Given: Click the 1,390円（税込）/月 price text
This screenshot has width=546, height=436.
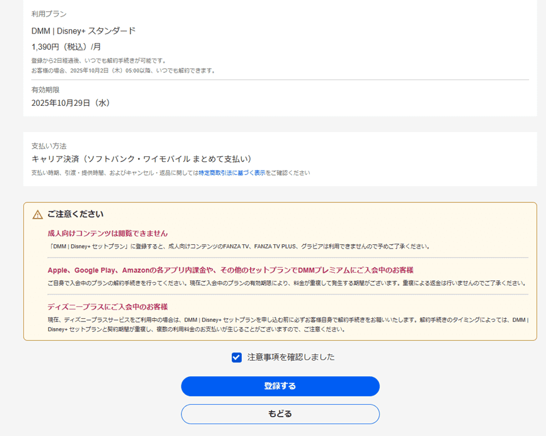Looking at the screenshot, I should point(66,47).
